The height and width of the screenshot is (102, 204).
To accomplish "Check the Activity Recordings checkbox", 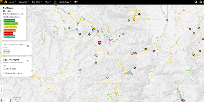I will 5,73.
